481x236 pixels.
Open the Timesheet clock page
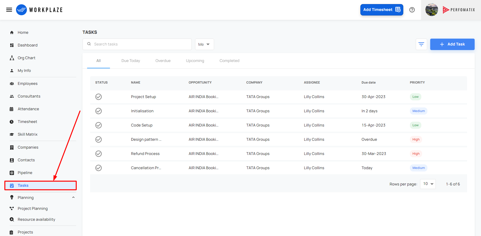click(x=27, y=122)
